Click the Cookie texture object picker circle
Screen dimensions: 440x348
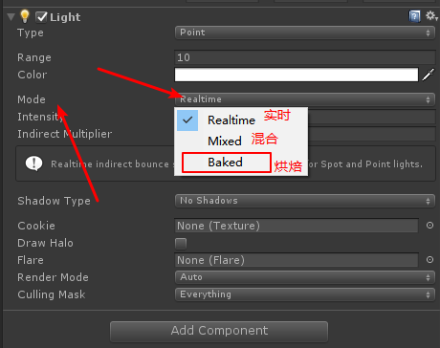[x=429, y=226]
